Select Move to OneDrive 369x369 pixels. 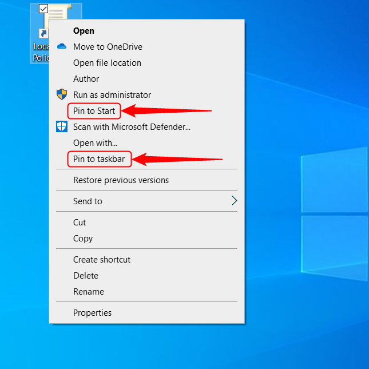pyautogui.click(x=146, y=47)
